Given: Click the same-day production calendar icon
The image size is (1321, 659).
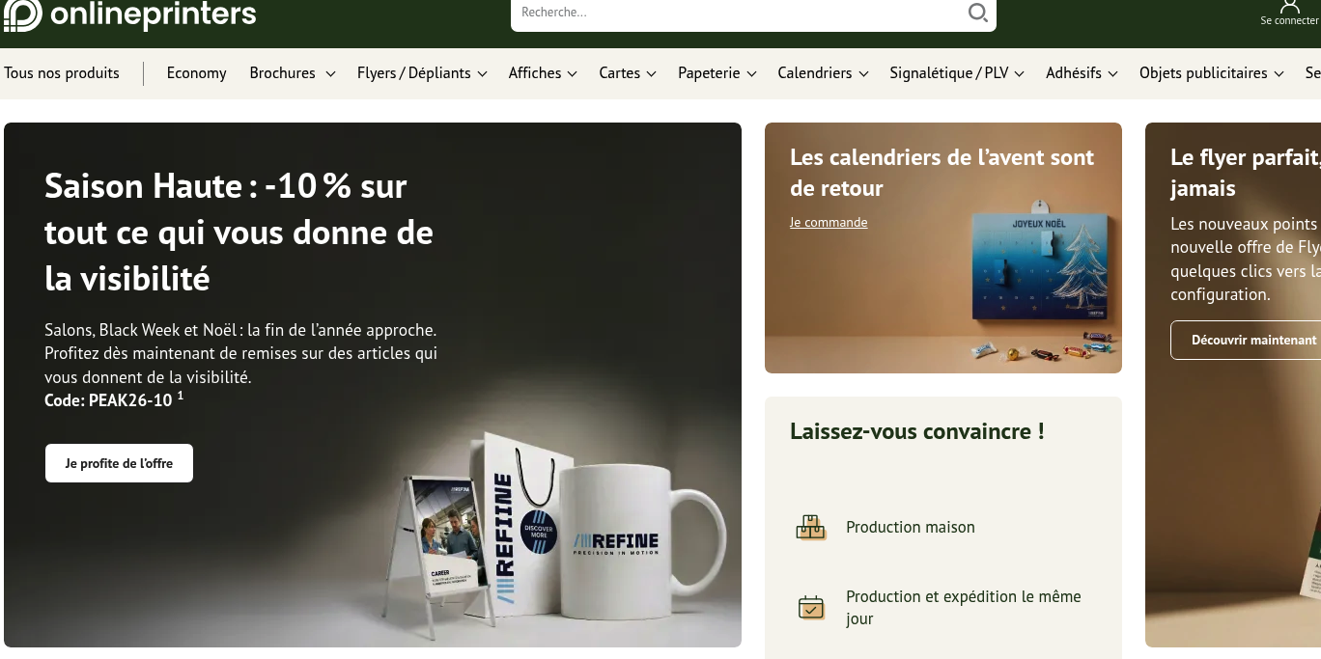Looking at the screenshot, I should pyautogui.click(x=810, y=608).
